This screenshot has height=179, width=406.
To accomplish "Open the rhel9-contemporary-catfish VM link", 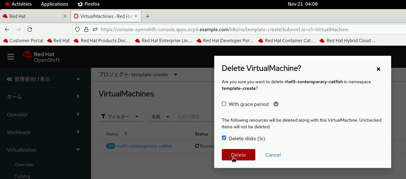I will [144, 146].
